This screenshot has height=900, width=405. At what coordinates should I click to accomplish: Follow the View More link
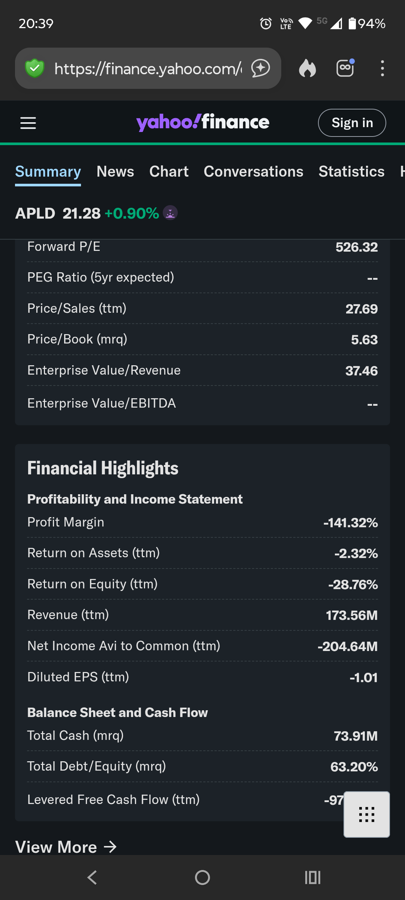[x=66, y=847]
